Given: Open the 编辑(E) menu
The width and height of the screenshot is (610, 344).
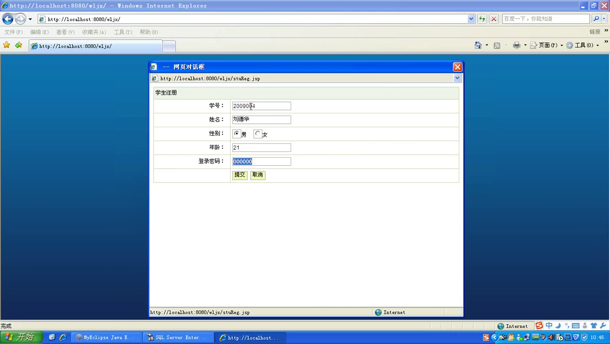Looking at the screenshot, I should tap(39, 32).
